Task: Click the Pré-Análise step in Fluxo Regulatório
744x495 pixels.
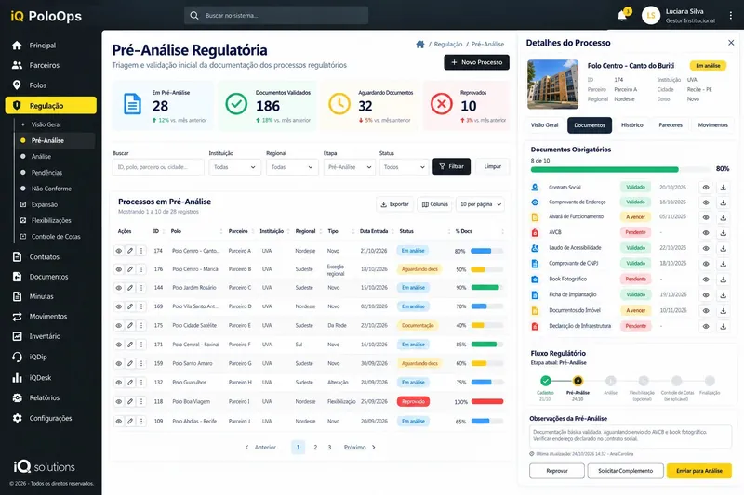Action: point(578,381)
